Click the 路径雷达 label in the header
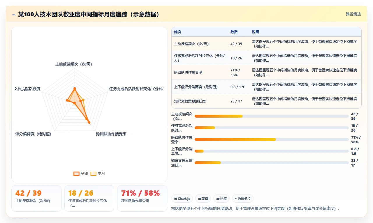This screenshot has height=223, width=373. (x=353, y=14)
